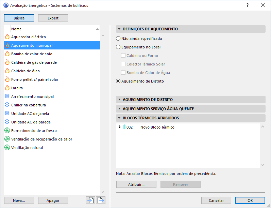Click the snowflake icon of Unidade AC de parede
The width and height of the screenshot is (271, 208).
tap(7, 122)
